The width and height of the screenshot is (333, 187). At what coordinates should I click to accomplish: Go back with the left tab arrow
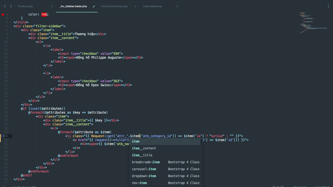tap(5, 6)
